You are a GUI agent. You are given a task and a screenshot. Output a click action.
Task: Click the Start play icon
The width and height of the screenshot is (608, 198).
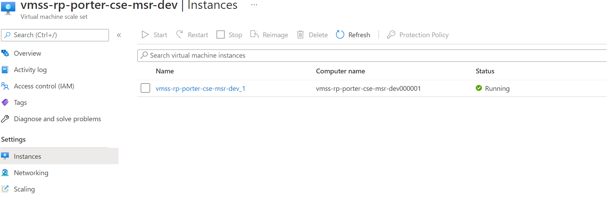tap(145, 35)
